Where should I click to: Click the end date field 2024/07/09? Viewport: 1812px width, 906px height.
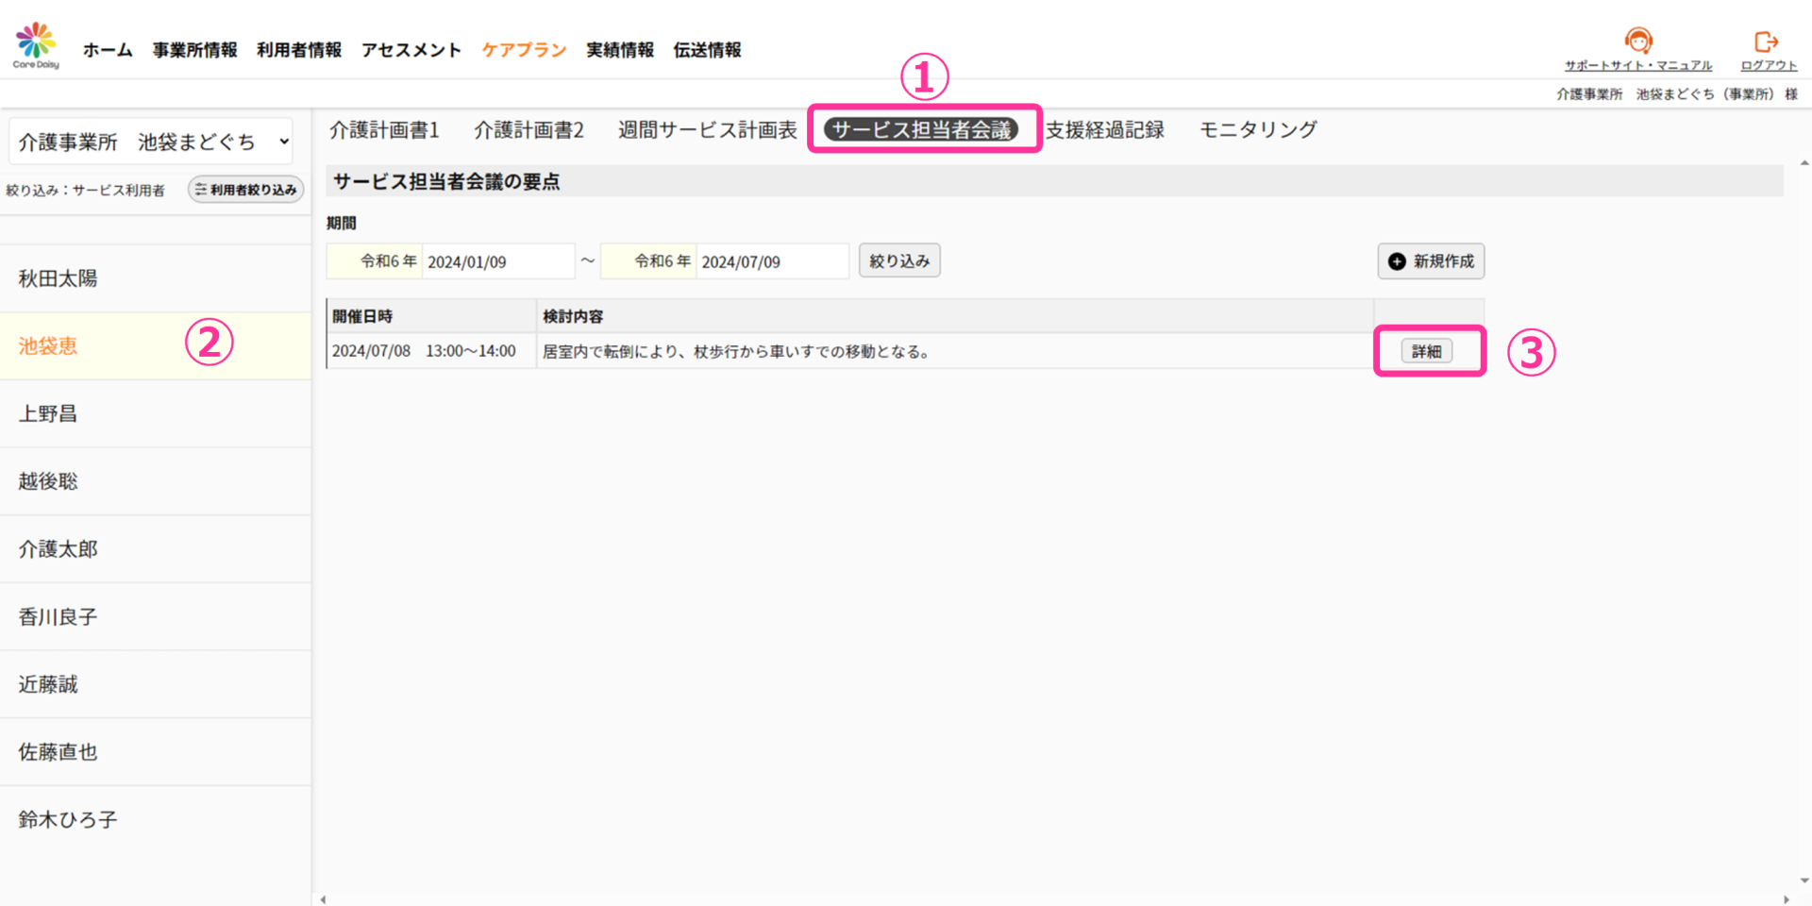tap(771, 262)
